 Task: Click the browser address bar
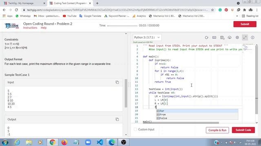[x=117, y=10]
